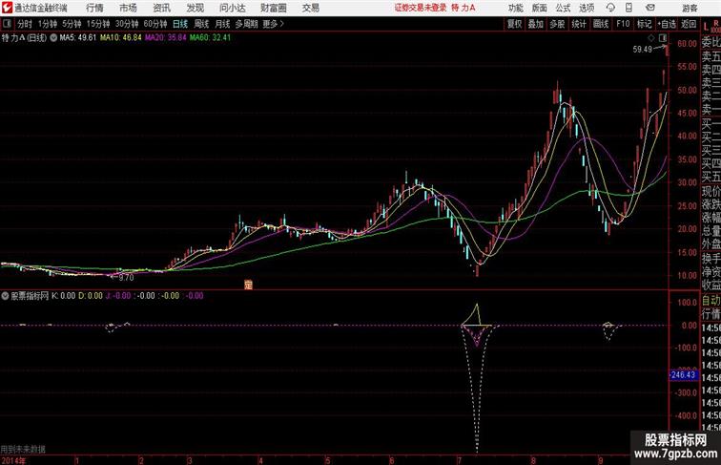Click the 特力A(日线) chart title
This screenshot has width=721, height=465.
(x=25, y=38)
